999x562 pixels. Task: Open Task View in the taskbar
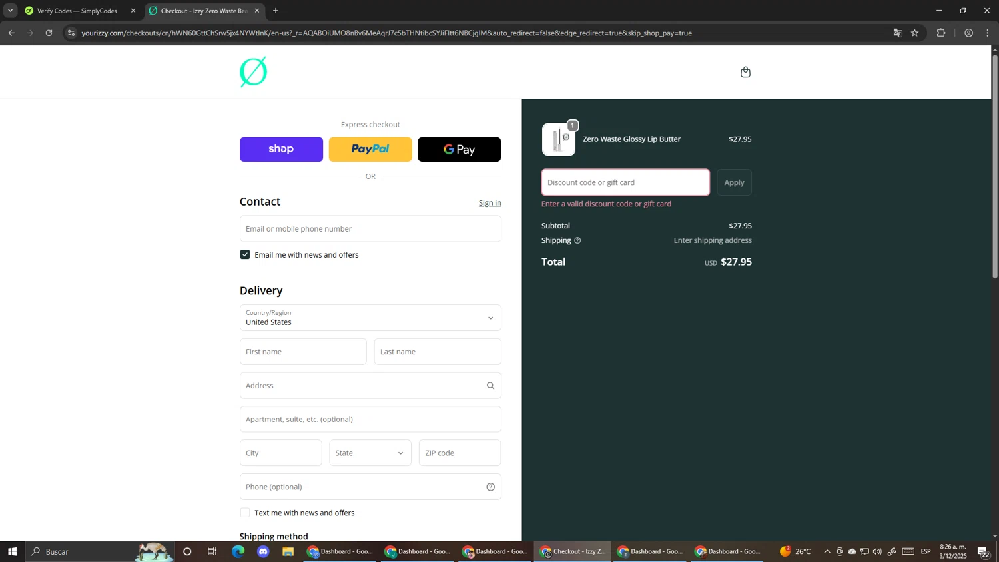coord(212,551)
